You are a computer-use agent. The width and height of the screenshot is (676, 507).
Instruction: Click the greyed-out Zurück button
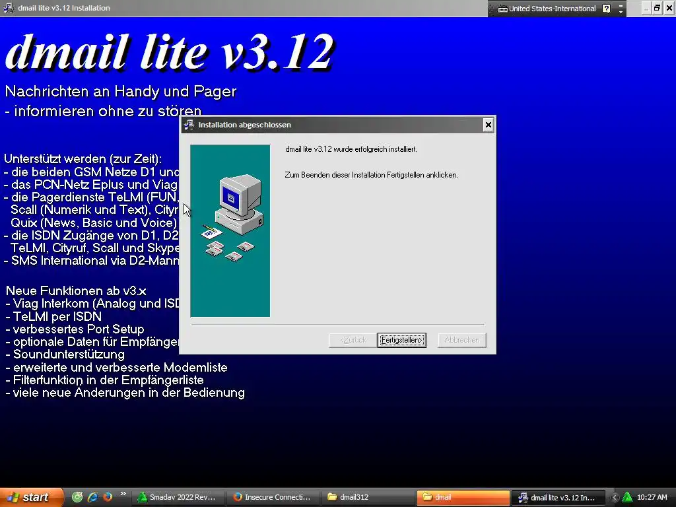[353, 340]
